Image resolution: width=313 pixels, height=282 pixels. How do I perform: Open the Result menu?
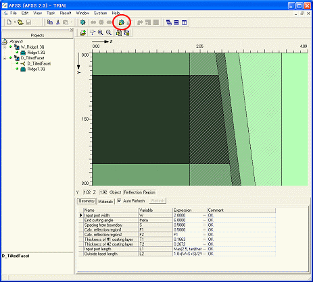pos(66,13)
